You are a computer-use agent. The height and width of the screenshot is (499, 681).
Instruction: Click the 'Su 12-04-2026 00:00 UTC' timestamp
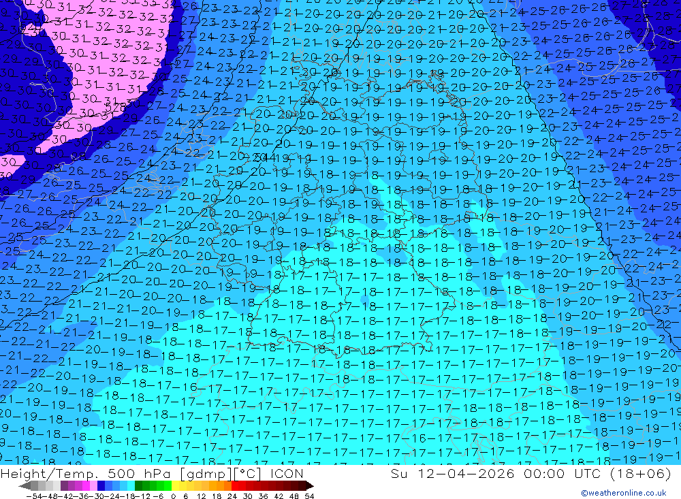(x=496, y=473)
